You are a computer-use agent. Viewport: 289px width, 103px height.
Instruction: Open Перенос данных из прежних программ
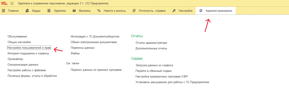tap(96, 70)
